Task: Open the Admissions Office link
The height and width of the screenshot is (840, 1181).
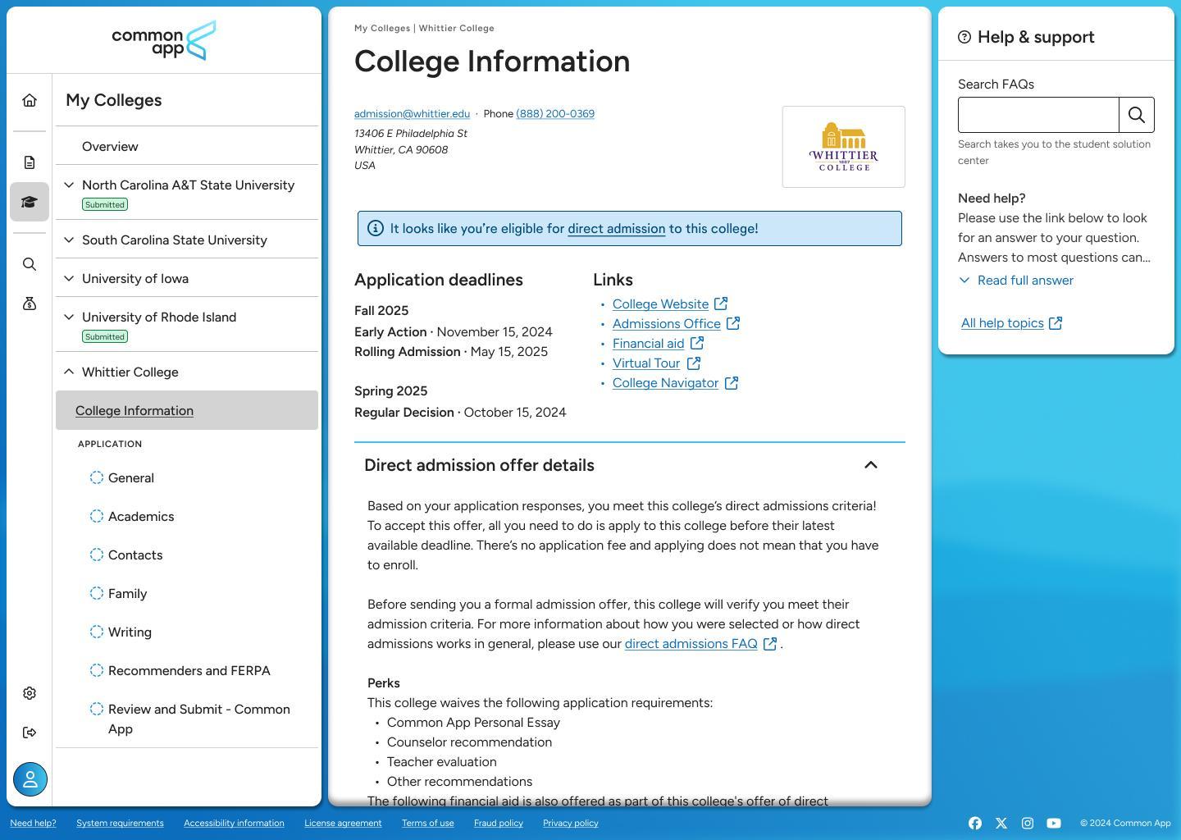Action: [667, 323]
